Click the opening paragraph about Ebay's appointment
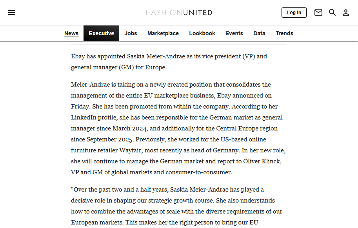 [169, 62]
